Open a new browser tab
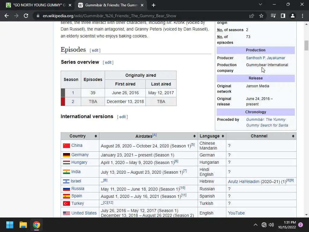Screen dimensions: 309x232 point(154,5)
